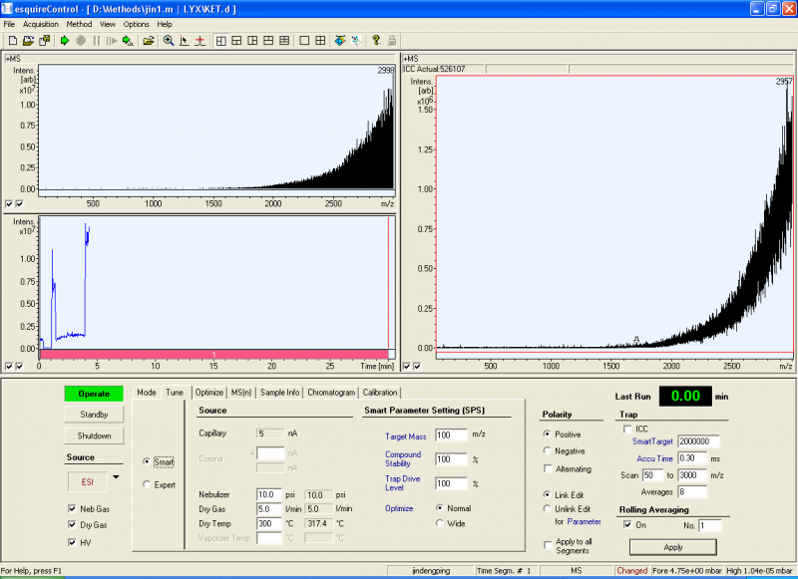Select the Negative polarity radio button
The image size is (798, 579).
(x=548, y=450)
